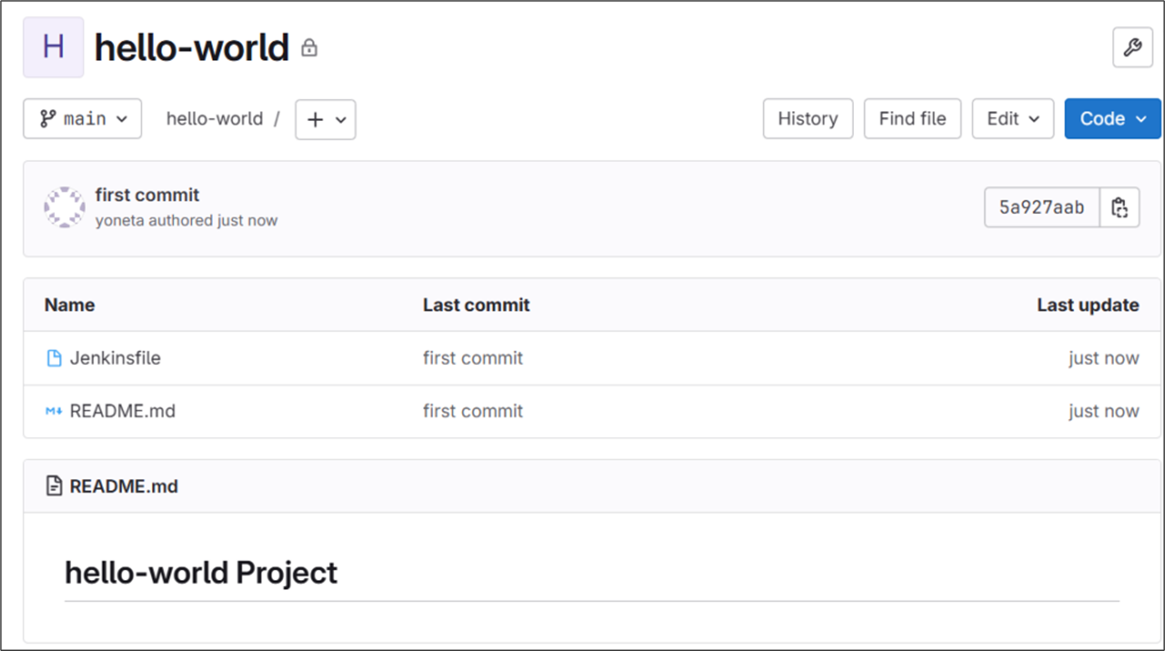Viewport: 1165px width, 651px height.
Task: Click the lock icon next to hello-world
Action: pos(310,48)
